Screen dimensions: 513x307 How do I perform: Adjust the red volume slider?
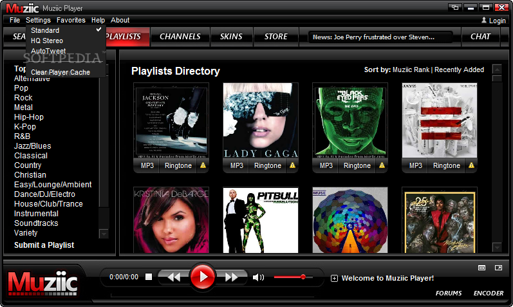click(293, 277)
